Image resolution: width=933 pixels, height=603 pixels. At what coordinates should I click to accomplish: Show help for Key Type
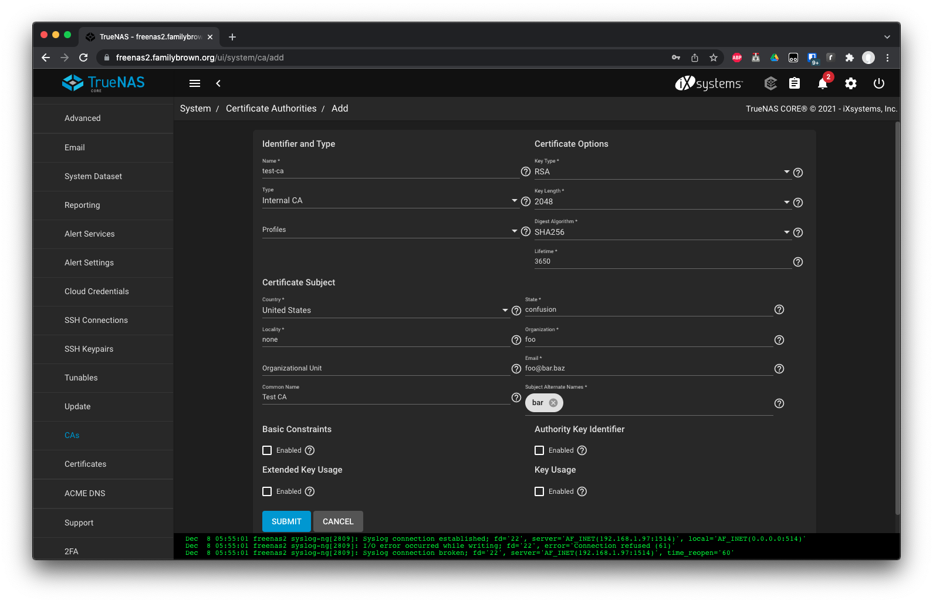(798, 173)
